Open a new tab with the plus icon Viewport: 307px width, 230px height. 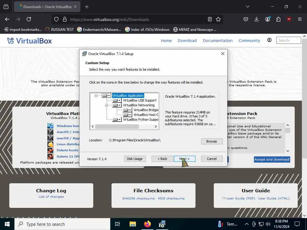87,7
